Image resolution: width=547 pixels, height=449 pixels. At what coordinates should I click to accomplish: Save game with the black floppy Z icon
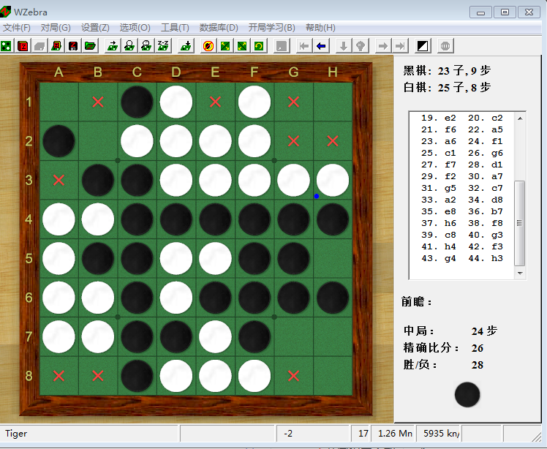[73, 45]
